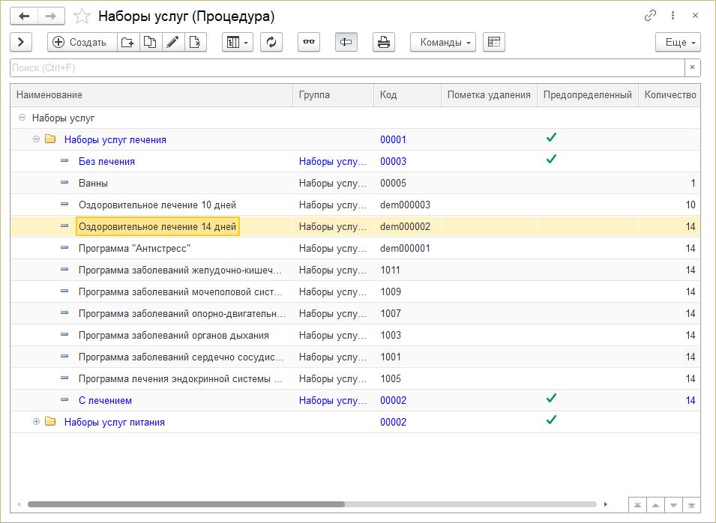Collapse the root Наборы услуг node

[x=22, y=118]
